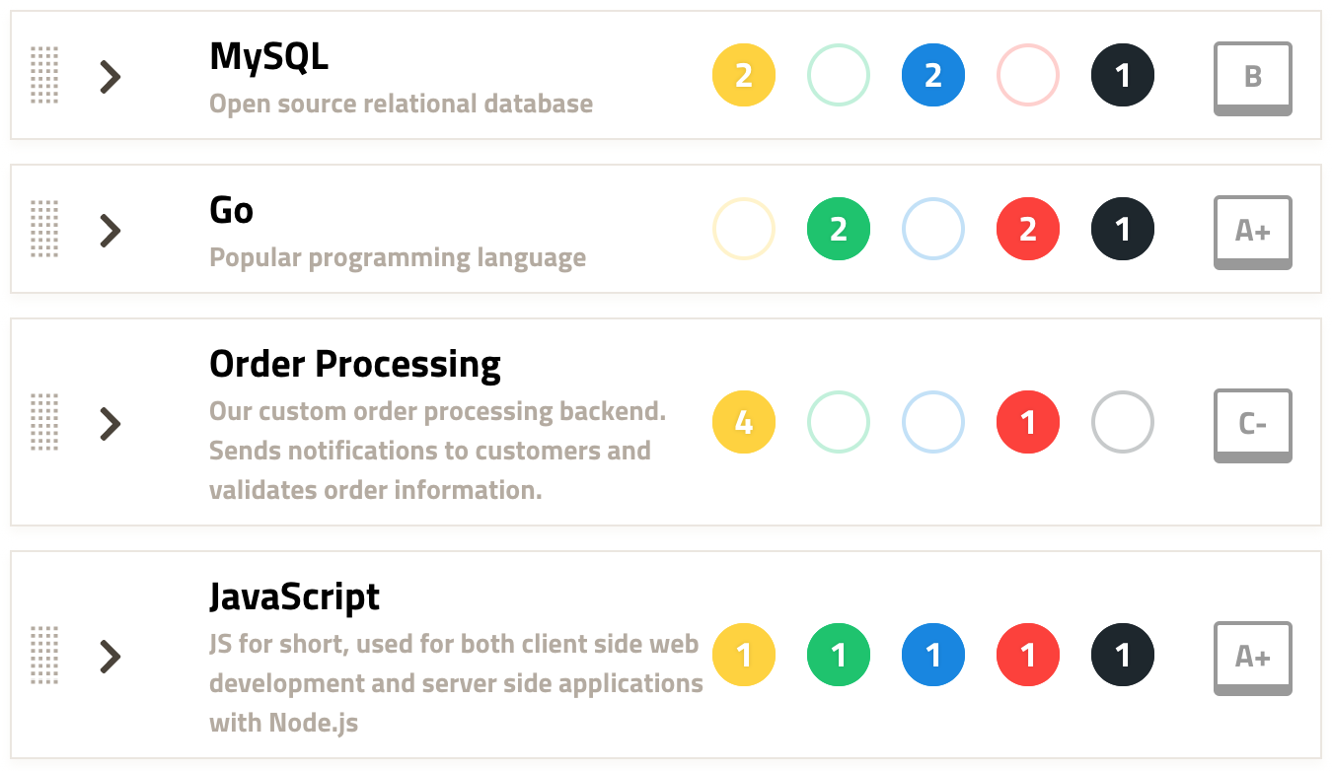Expand the Order Processing row chevron
1332x771 pixels.
[111, 423]
